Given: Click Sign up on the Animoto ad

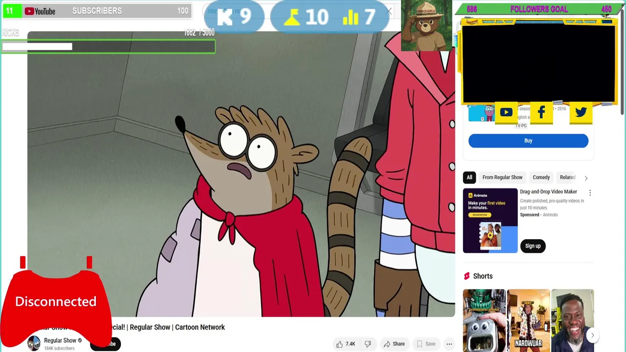Looking at the screenshot, I should pyautogui.click(x=533, y=246).
